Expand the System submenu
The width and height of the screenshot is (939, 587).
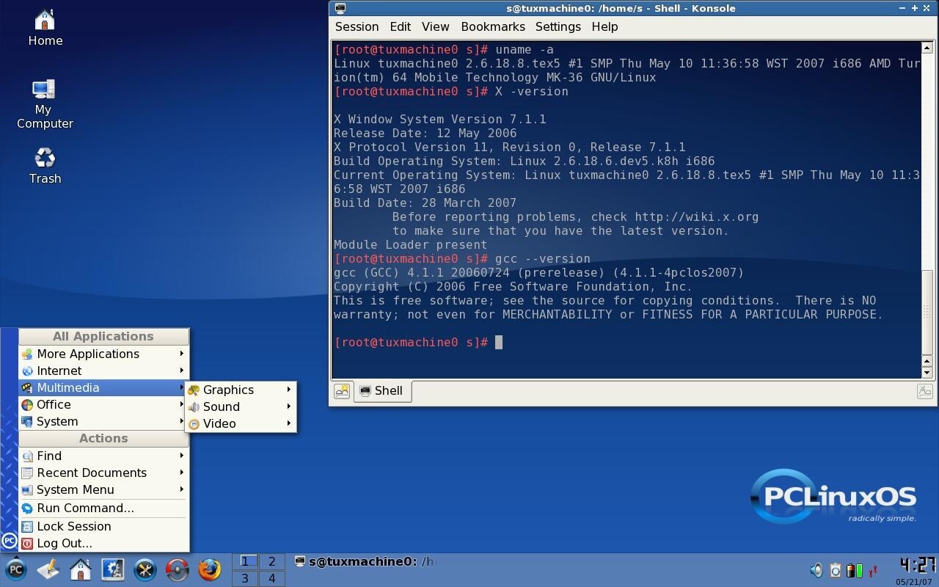click(x=103, y=421)
